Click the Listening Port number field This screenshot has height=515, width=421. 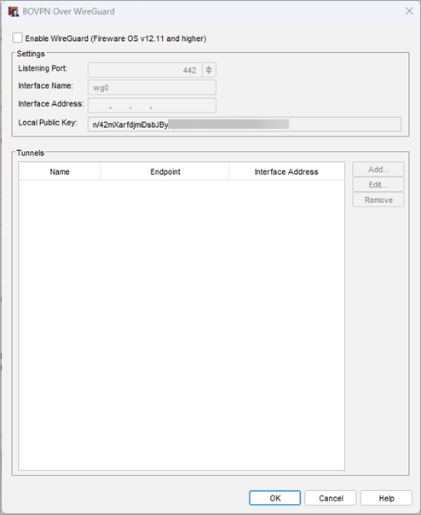click(145, 70)
